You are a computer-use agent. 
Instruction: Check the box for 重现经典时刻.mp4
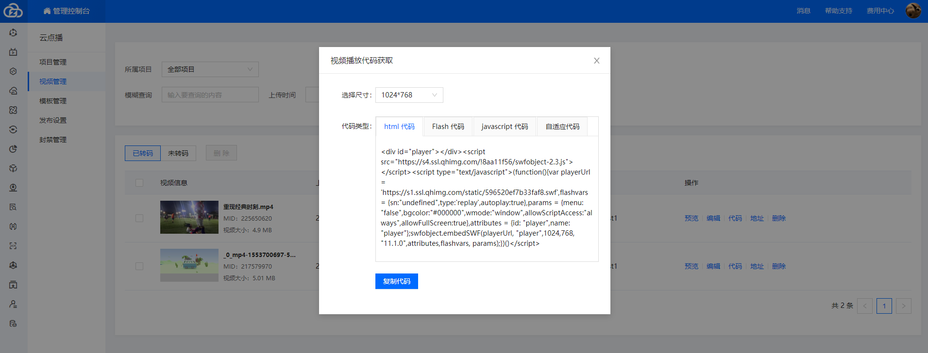point(139,218)
